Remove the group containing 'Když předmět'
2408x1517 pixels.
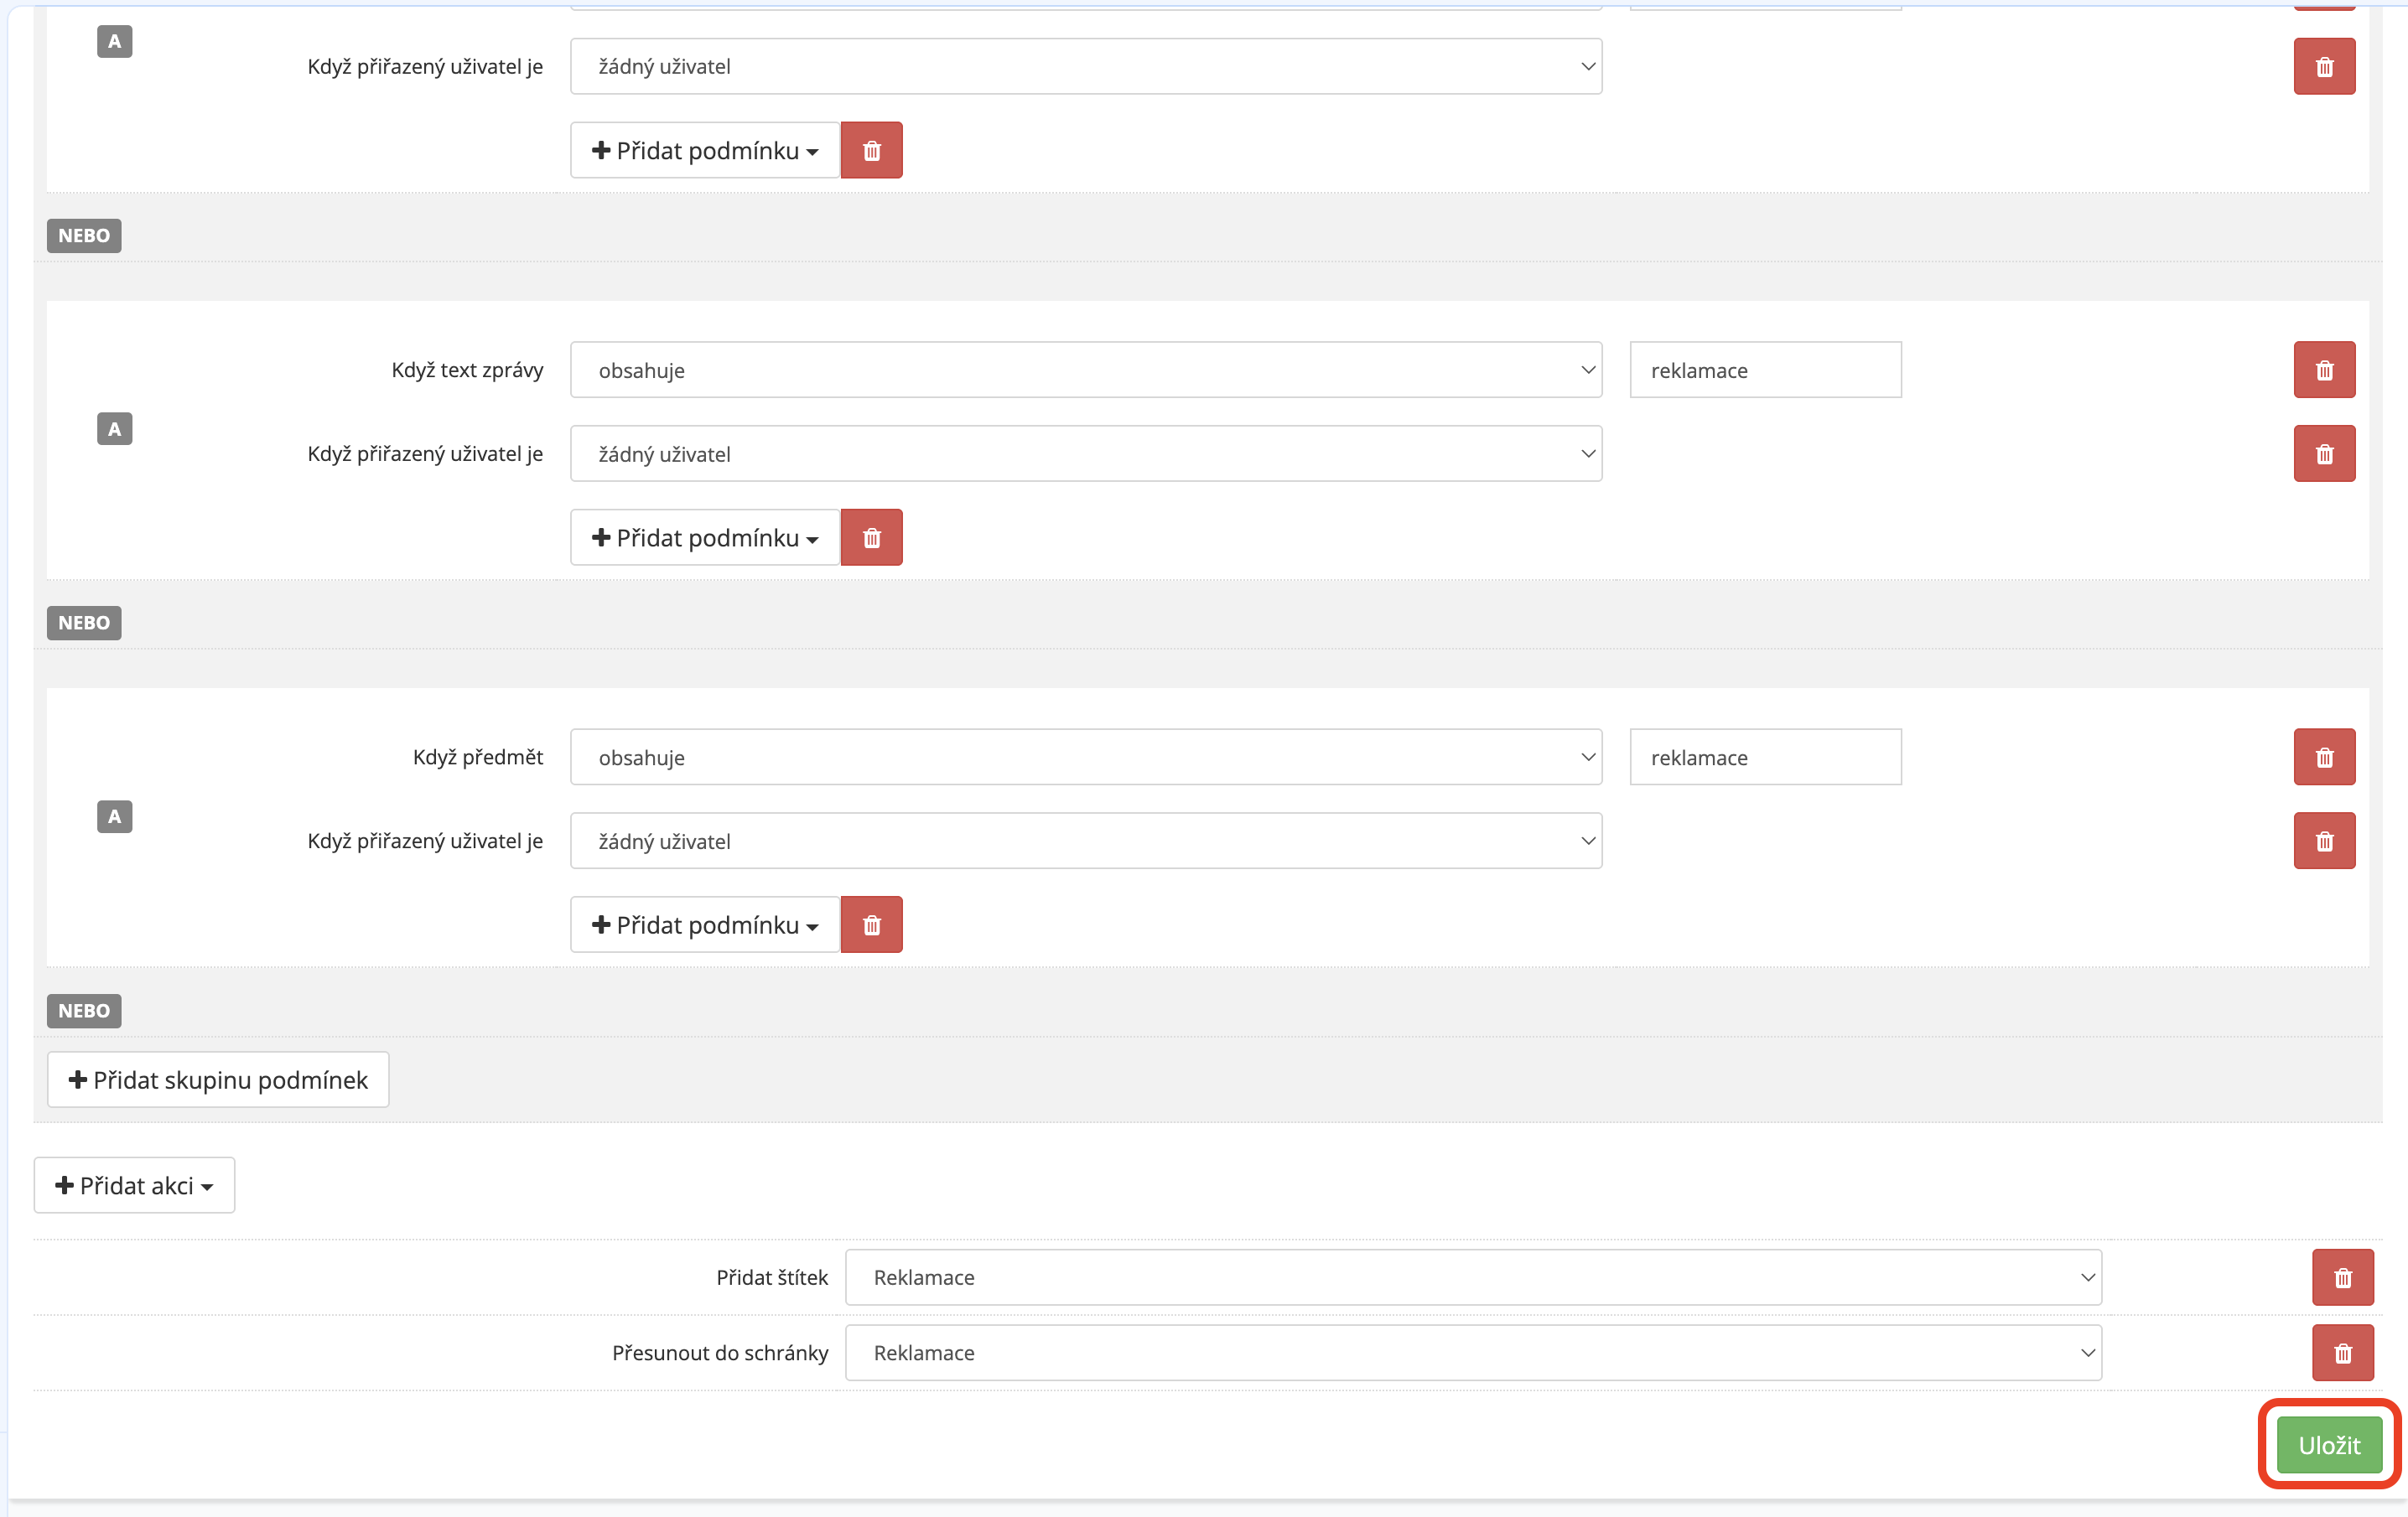coord(871,924)
